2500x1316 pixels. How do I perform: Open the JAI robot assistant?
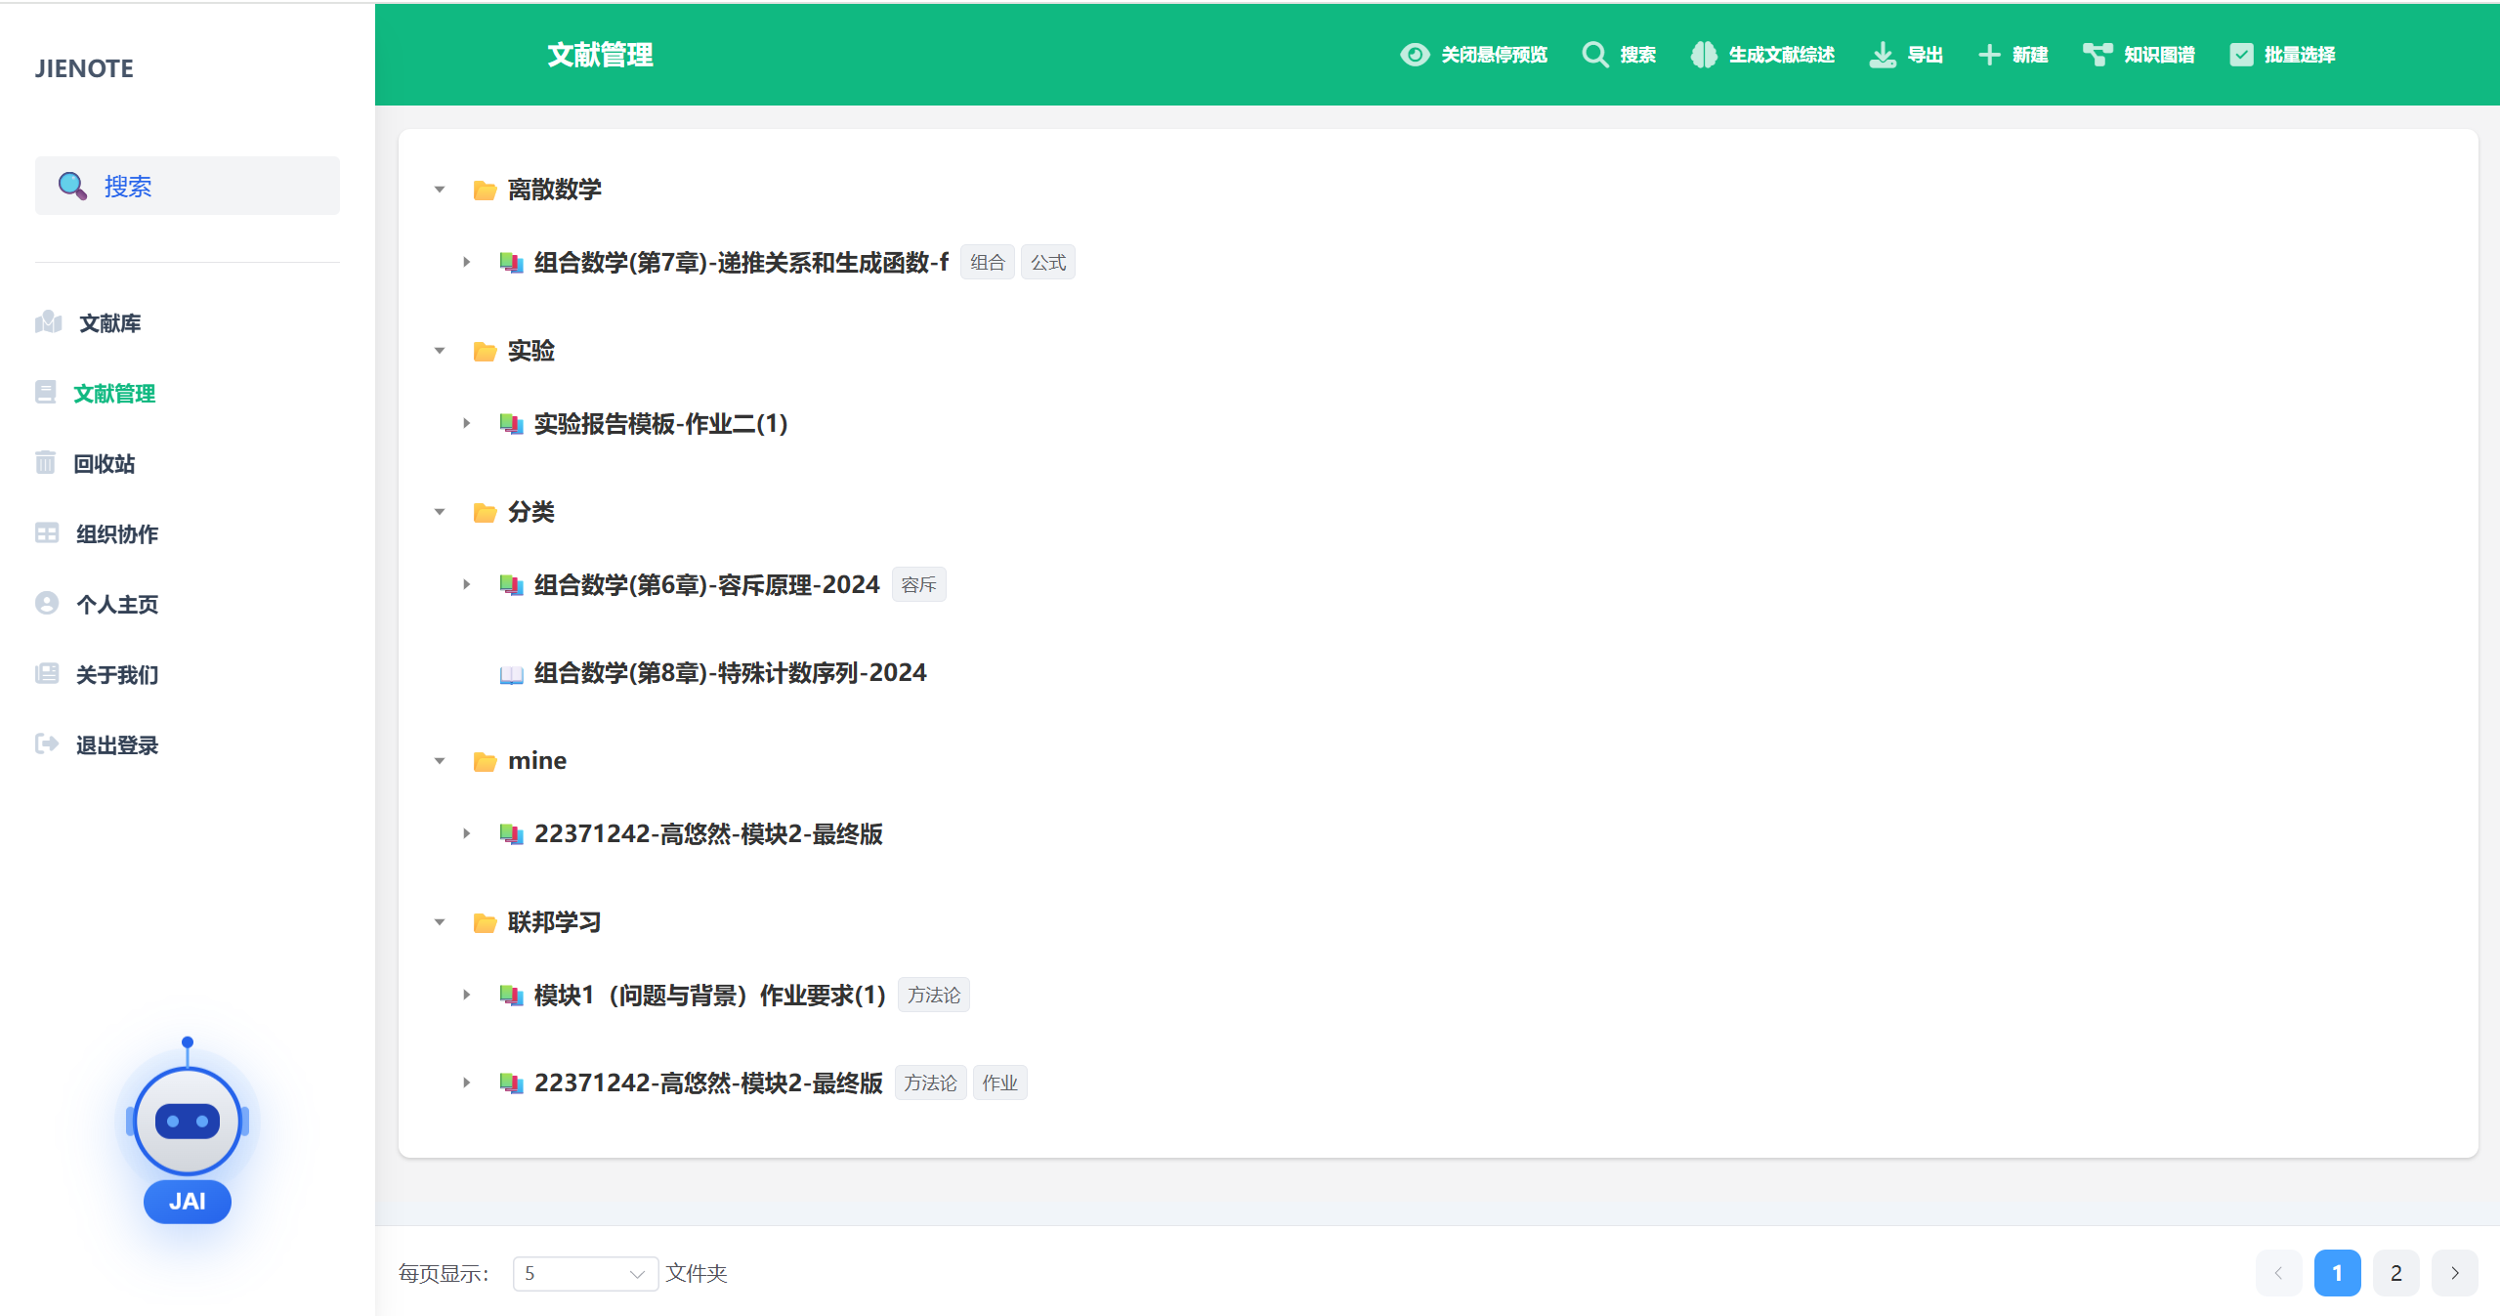pos(188,1123)
